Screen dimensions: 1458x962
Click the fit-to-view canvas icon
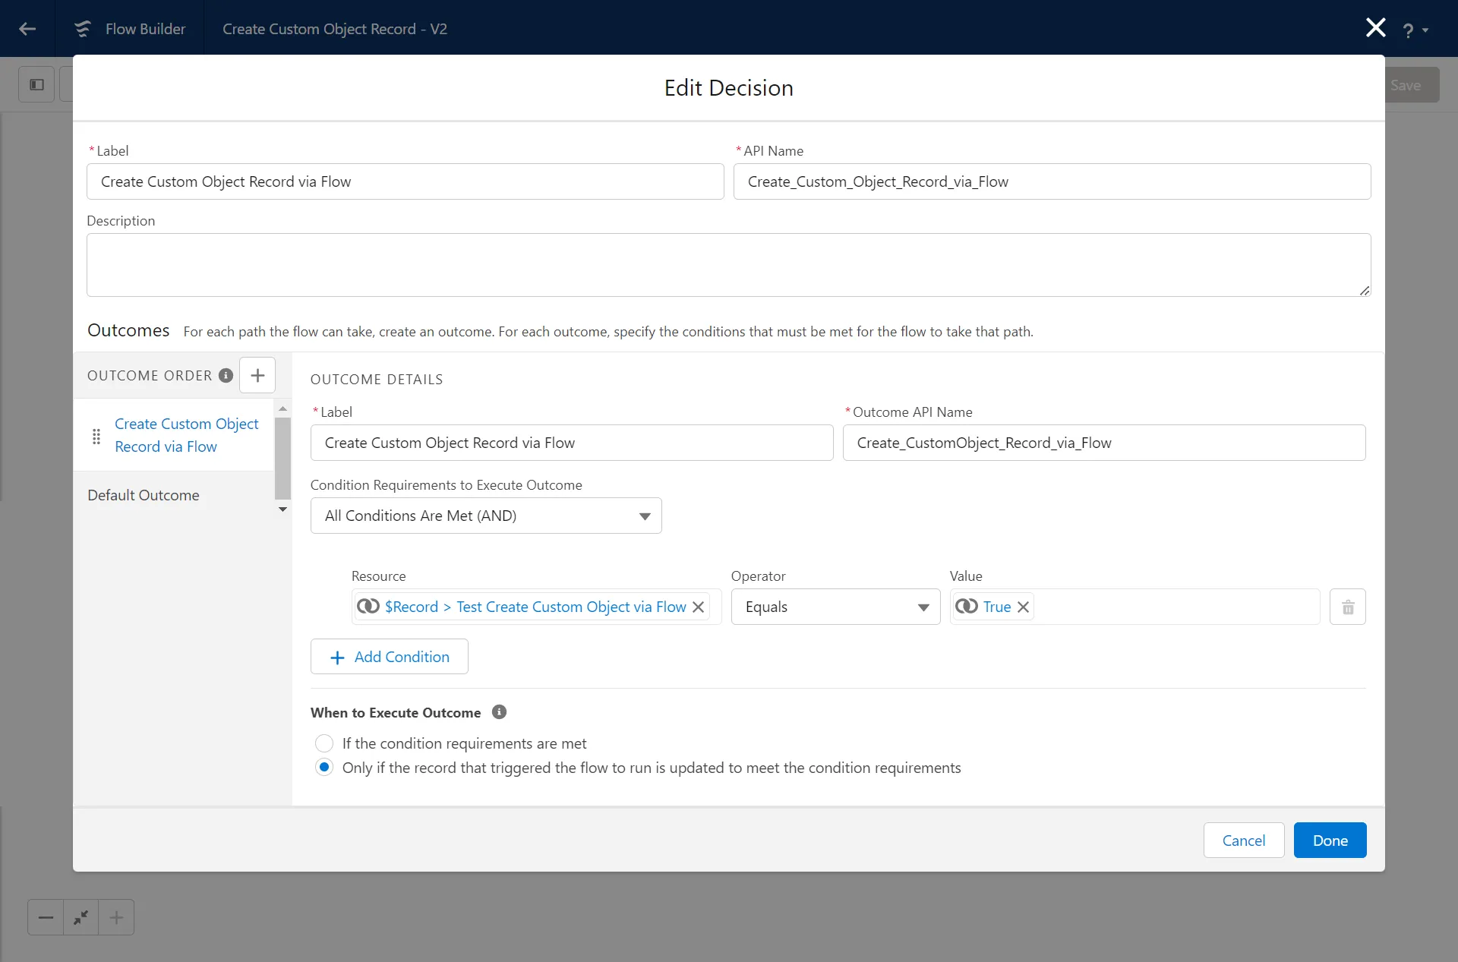81,917
